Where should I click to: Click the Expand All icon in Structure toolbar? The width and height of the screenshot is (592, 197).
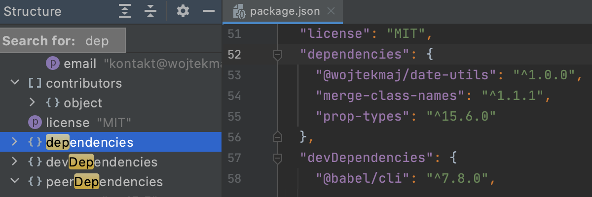125,11
